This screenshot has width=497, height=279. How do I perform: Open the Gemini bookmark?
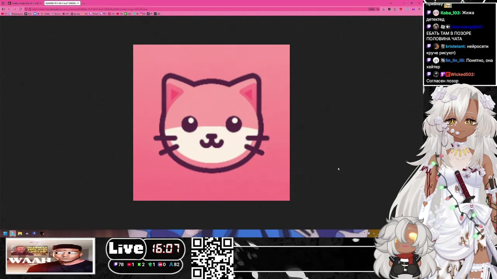[x=56, y=14]
